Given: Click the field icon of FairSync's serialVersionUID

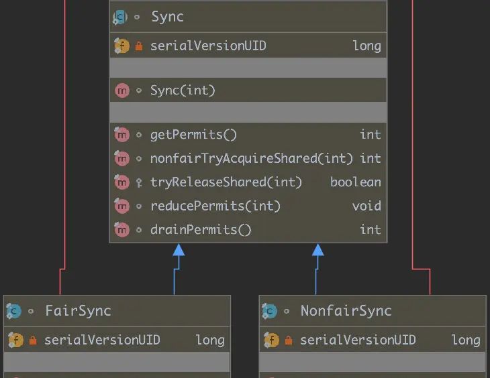Looking at the screenshot, I should (x=15, y=340).
